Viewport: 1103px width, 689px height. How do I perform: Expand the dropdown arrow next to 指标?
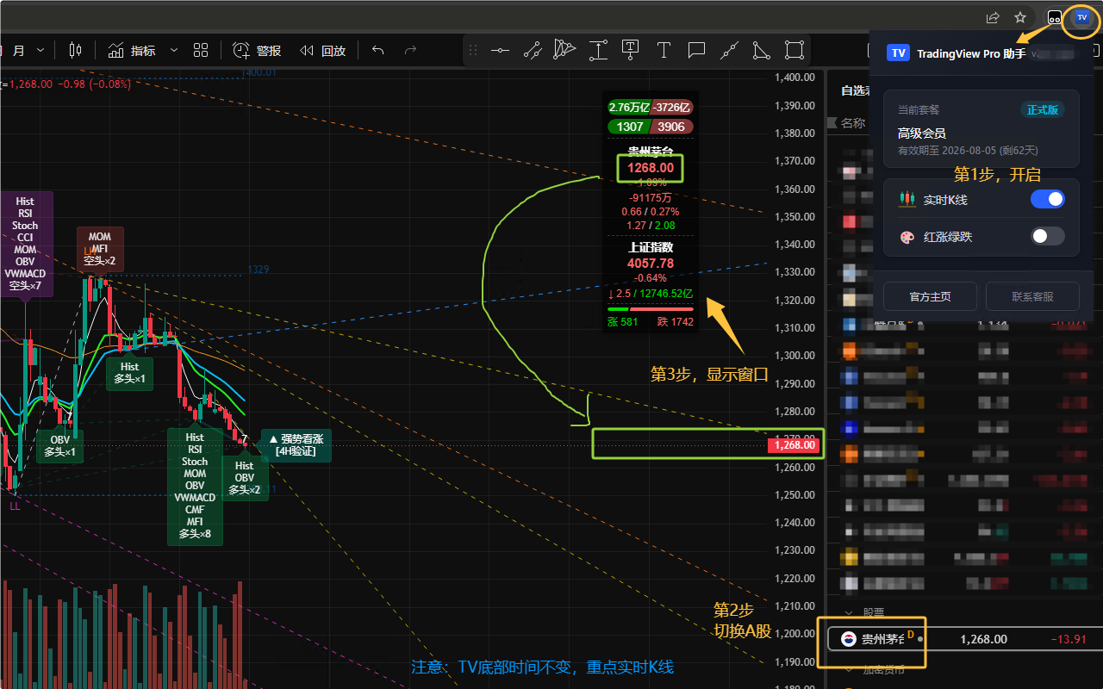[x=173, y=51]
